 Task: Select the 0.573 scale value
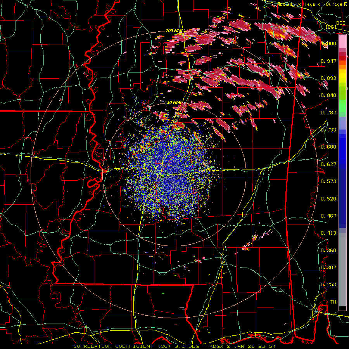[x=328, y=181]
